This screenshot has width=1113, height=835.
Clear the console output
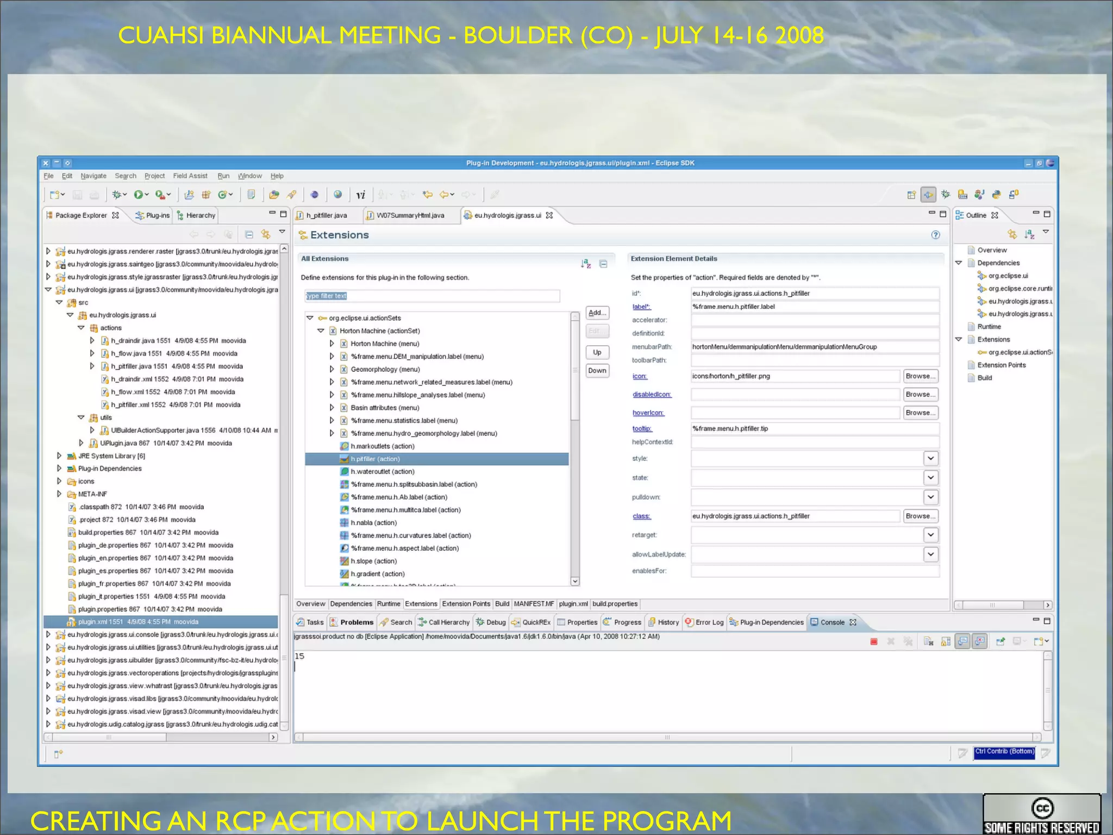[x=929, y=641]
